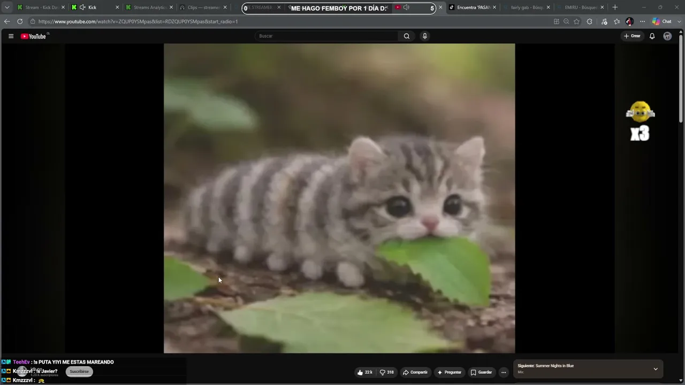View site information lock icon

[x=33, y=21]
